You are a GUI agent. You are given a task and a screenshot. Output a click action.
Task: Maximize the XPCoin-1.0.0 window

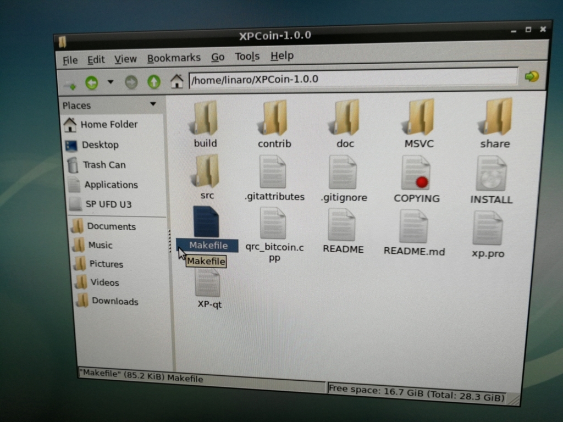(x=528, y=30)
